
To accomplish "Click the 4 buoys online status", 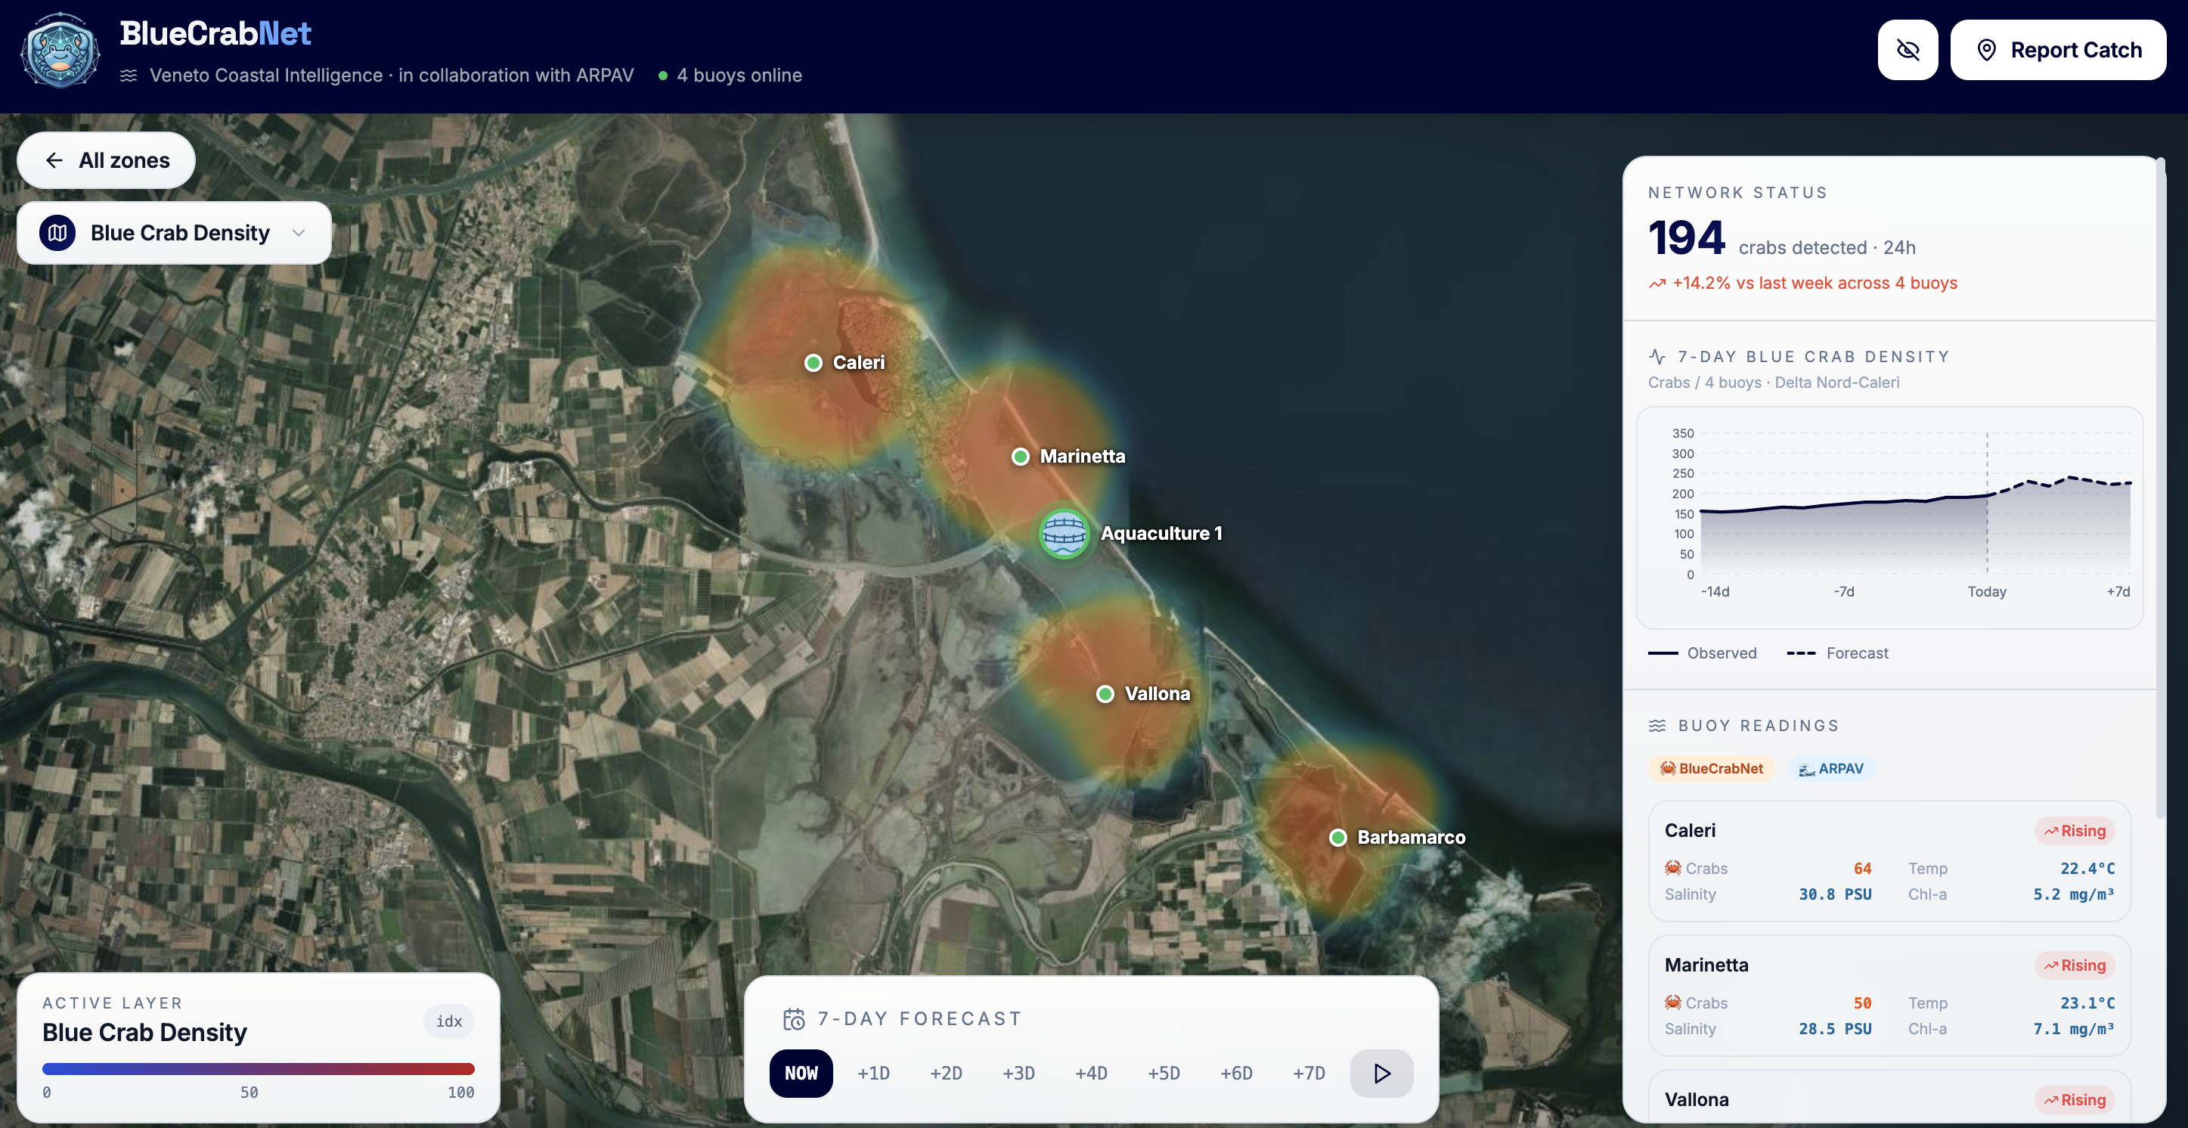I will 730,76.
